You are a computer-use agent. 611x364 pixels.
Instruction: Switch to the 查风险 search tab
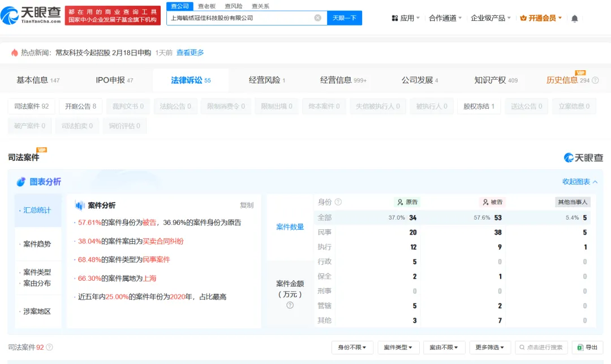(x=234, y=6)
